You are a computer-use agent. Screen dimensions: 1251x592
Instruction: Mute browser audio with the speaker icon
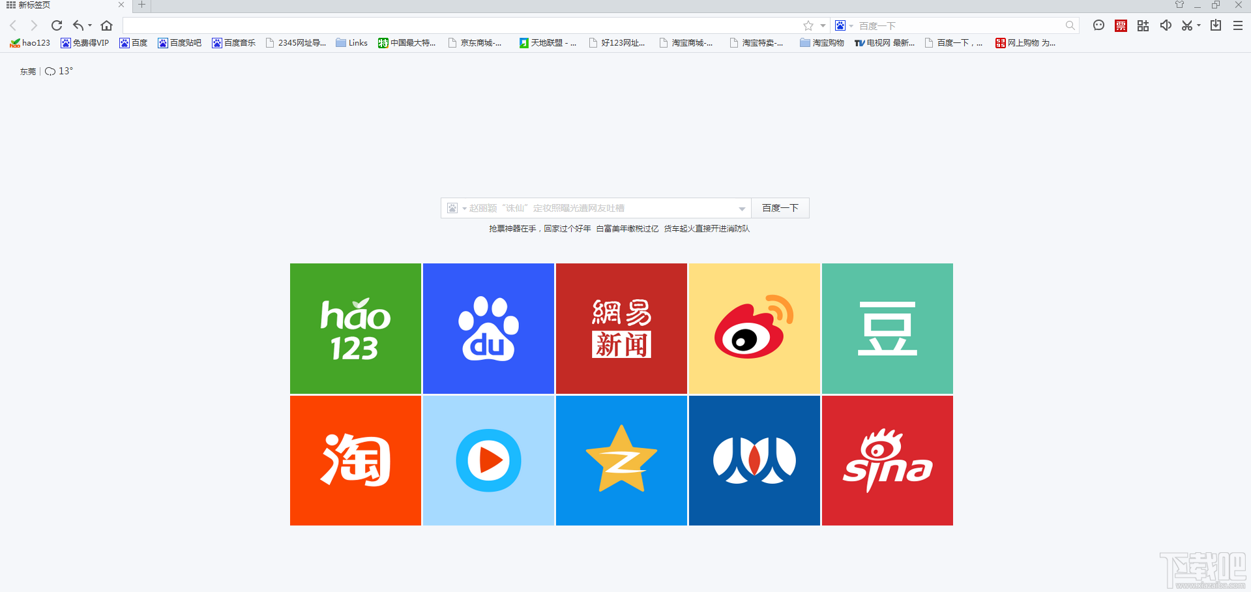1166,25
